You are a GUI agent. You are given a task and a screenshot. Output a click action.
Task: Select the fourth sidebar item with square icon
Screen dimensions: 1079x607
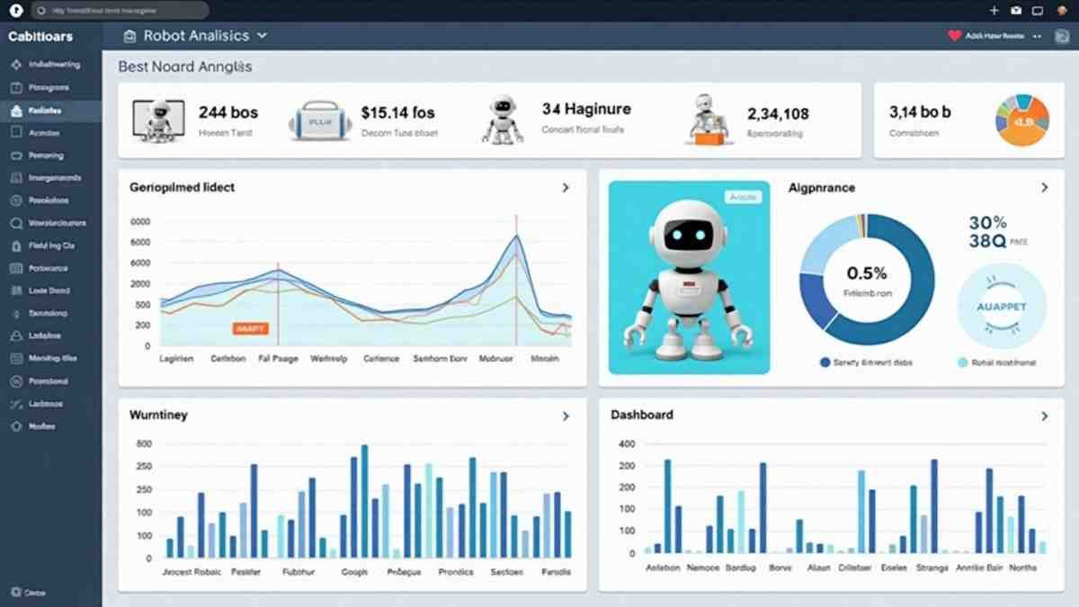tap(50, 133)
